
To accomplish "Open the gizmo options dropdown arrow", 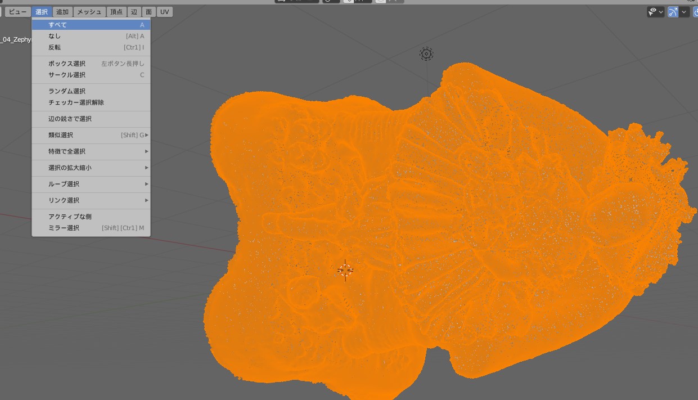I will (x=685, y=12).
